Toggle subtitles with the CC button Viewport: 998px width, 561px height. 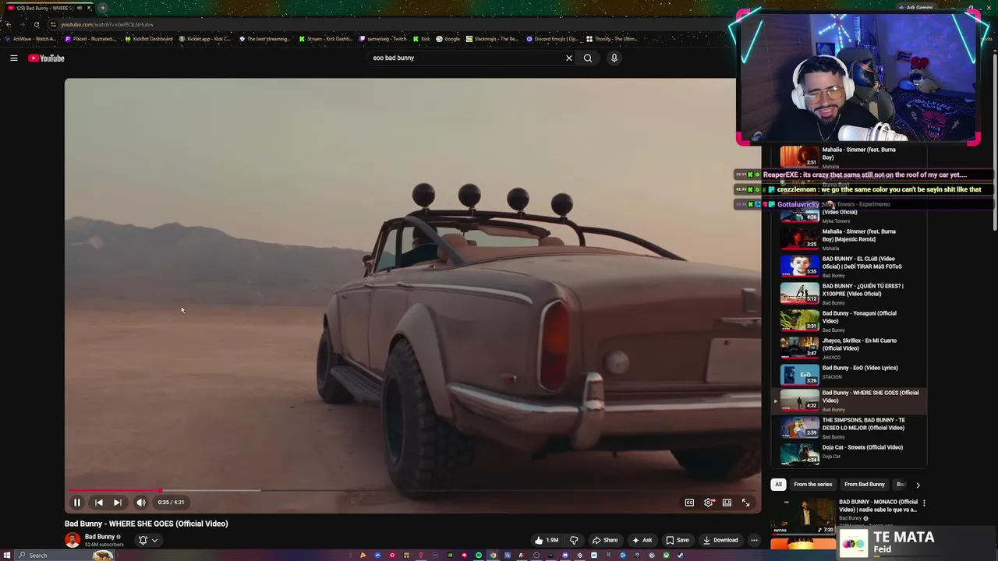(x=689, y=503)
